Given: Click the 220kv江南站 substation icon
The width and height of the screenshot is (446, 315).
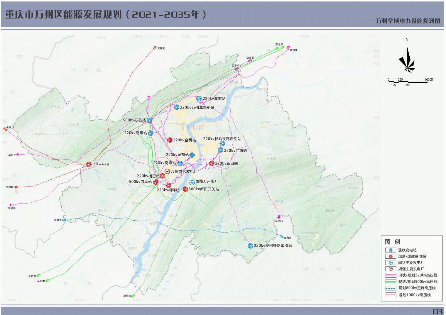Looking at the screenshot, I should point(221,150).
